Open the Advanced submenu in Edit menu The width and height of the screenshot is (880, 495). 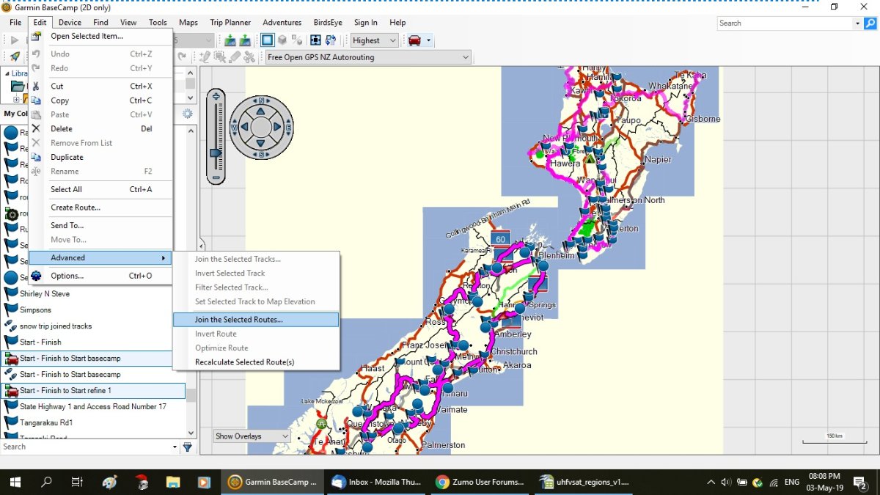click(100, 258)
